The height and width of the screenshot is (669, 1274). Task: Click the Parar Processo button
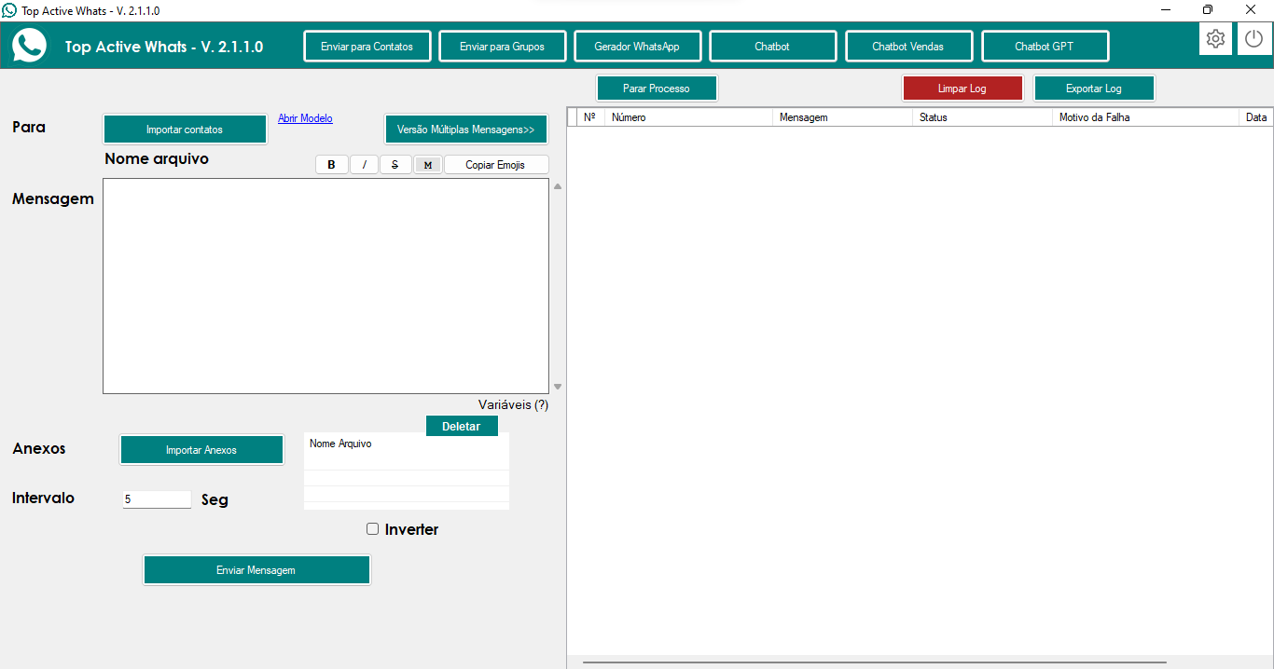pyautogui.click(x=657, y=89)
